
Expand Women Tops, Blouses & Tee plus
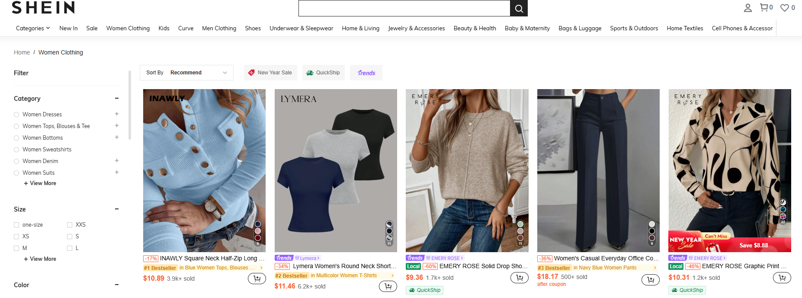[x=117, y=125]
